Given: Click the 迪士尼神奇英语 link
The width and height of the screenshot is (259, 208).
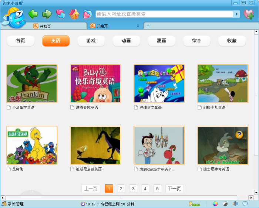Looking at the screenshot, I should coord(216,169).
